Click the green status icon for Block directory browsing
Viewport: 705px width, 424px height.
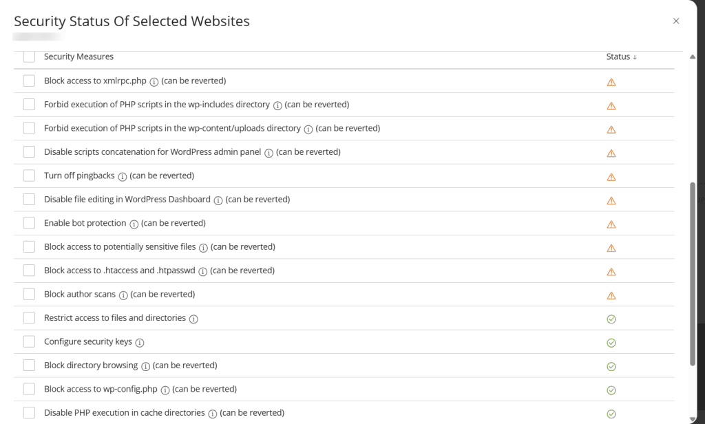point(611,365)
